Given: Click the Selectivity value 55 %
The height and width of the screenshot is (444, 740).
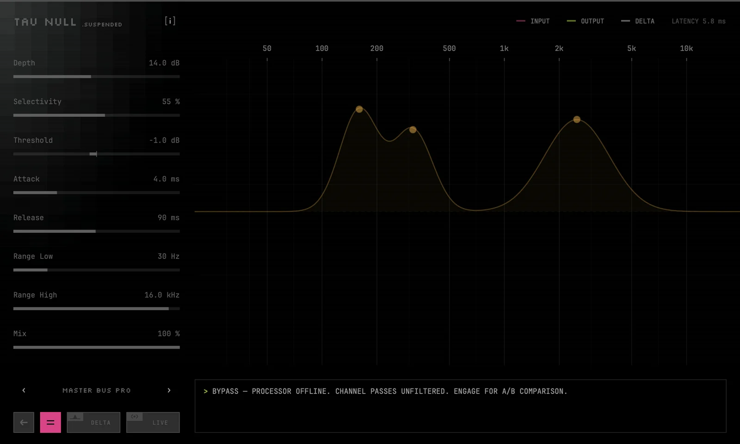Looking at the screenshot, I should point(171,101).
